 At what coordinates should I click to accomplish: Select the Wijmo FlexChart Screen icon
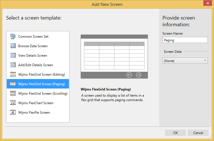pos(13,103)
